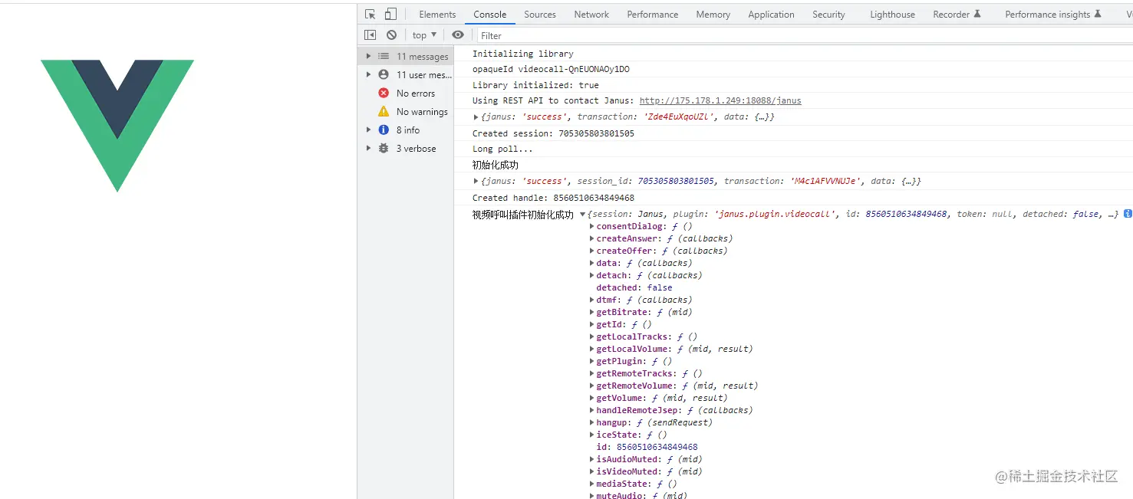Image resolution: width=1133 pixels, height=499 pixels.
Task: Expand the isAudioMuted function
Action: click(x=591, y=459)
